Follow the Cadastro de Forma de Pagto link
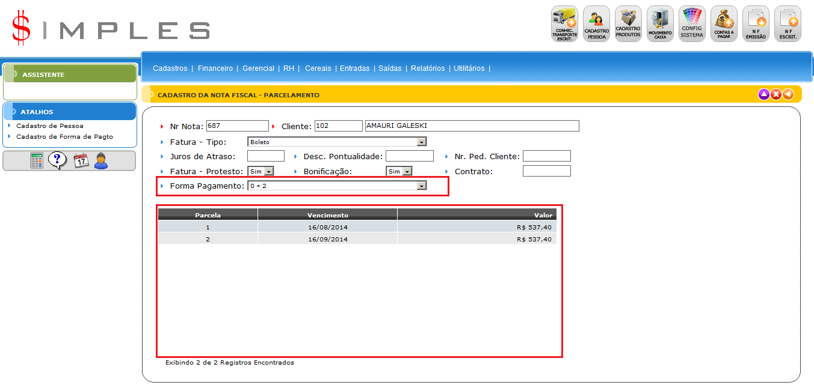The width and height of the screenshot is (814, 385). click(64, 136)
